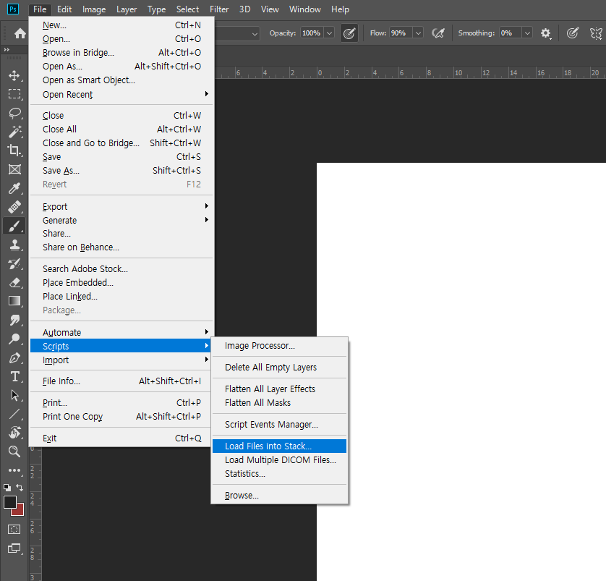The image size is (606, 581).
Task: Select the Healing Brush tool
Action: pos(14,207)
